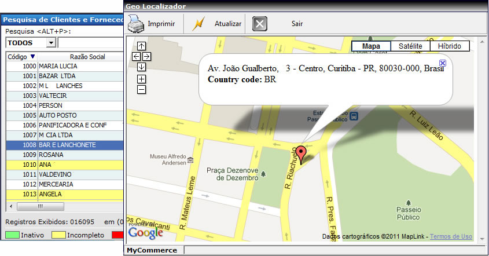This screenshot has width=489, height=256.
Task: Click the bus station icon on map
Action: (x=354, y=116)
